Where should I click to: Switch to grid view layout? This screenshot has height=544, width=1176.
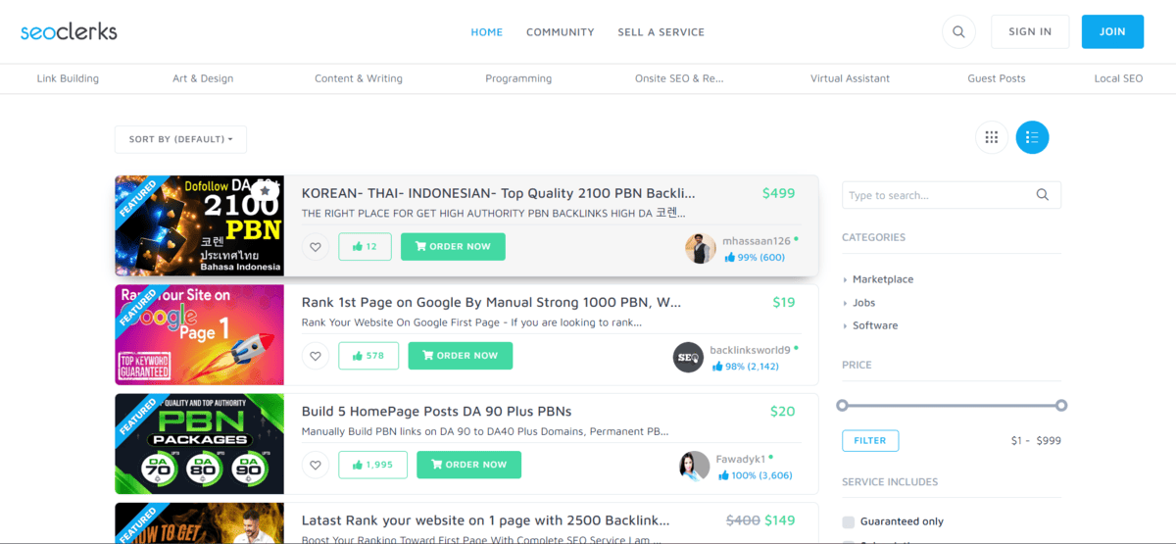[x=991, y=137]
